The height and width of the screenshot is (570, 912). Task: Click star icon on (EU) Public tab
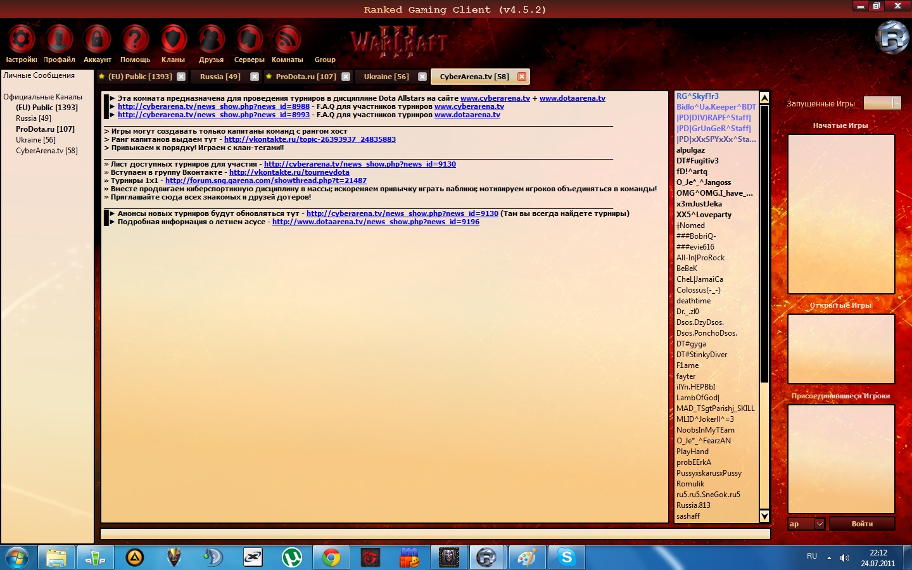click(x=101, y=77)
